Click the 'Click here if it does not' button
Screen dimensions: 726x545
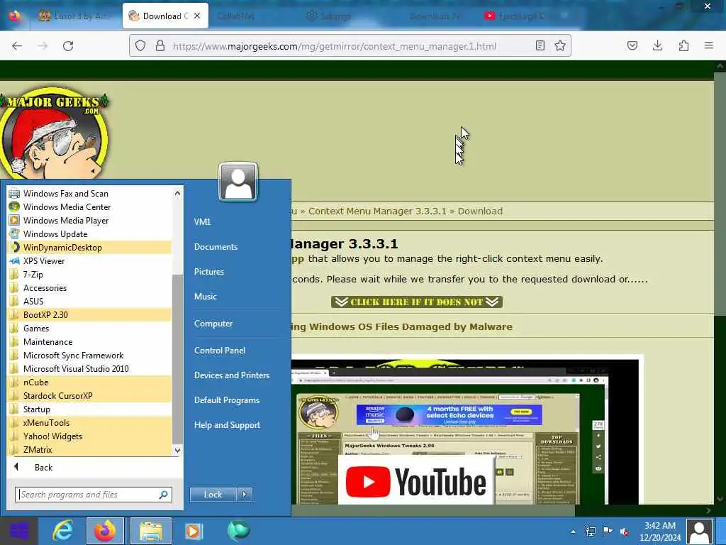point(417,302)
